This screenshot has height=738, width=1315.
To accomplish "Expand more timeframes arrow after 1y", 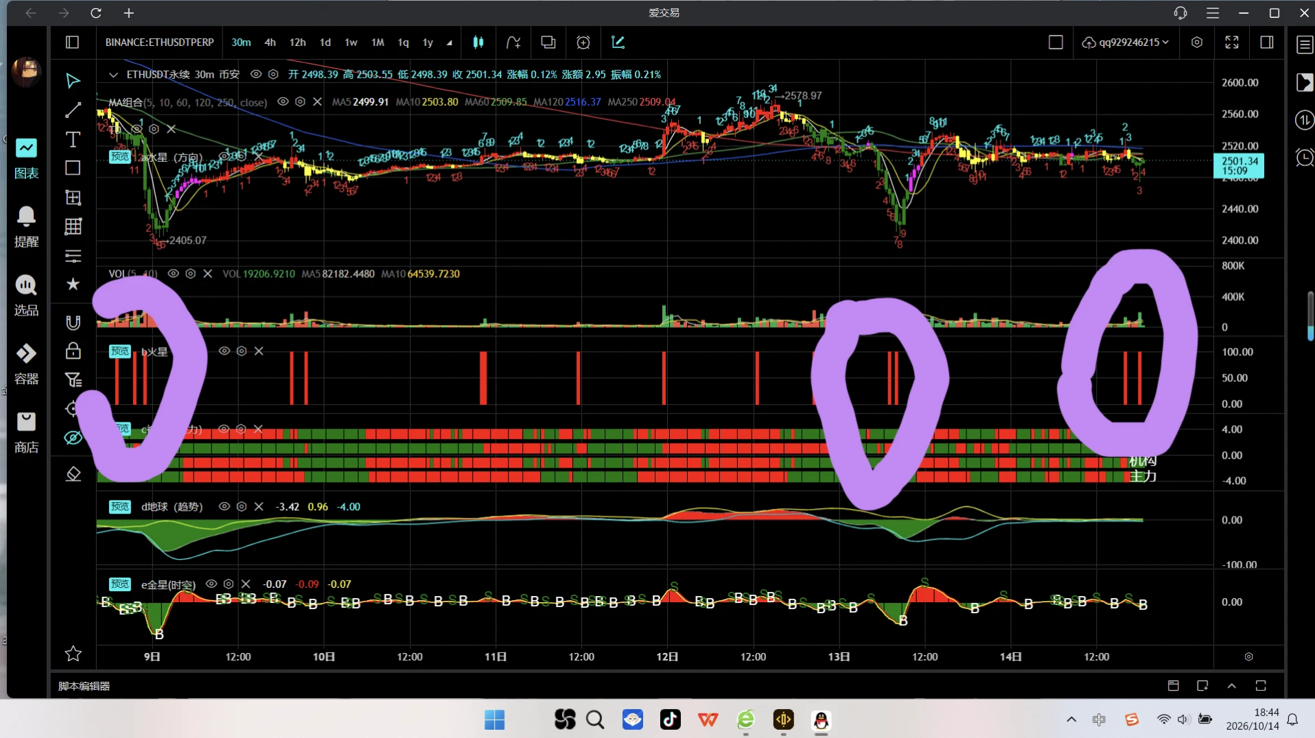I will click(450, 43).
